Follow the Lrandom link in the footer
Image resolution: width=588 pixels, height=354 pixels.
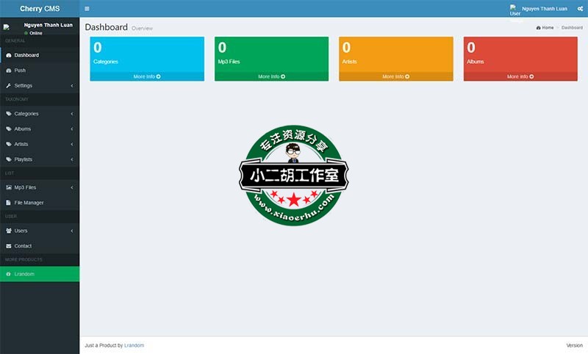click(134, 345)
